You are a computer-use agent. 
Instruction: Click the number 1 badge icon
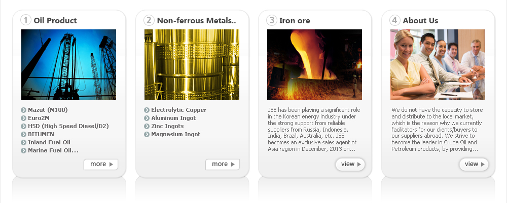25,20
